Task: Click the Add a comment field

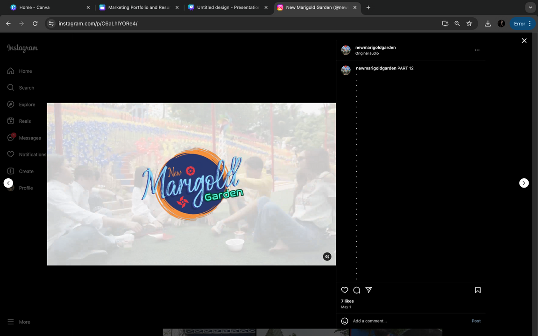Action: [406, 321]
